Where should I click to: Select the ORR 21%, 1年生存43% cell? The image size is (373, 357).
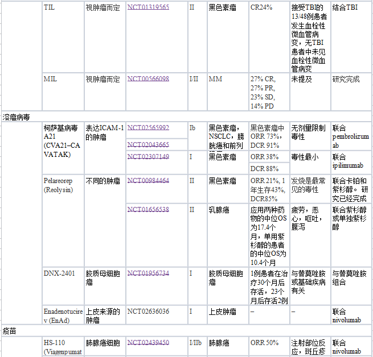pos(269,189)
